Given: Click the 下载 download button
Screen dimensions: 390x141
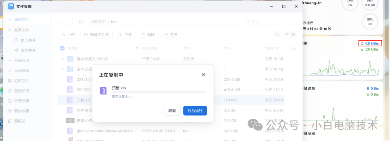Looking at the screenshot, I should click(x=125, y=35).
